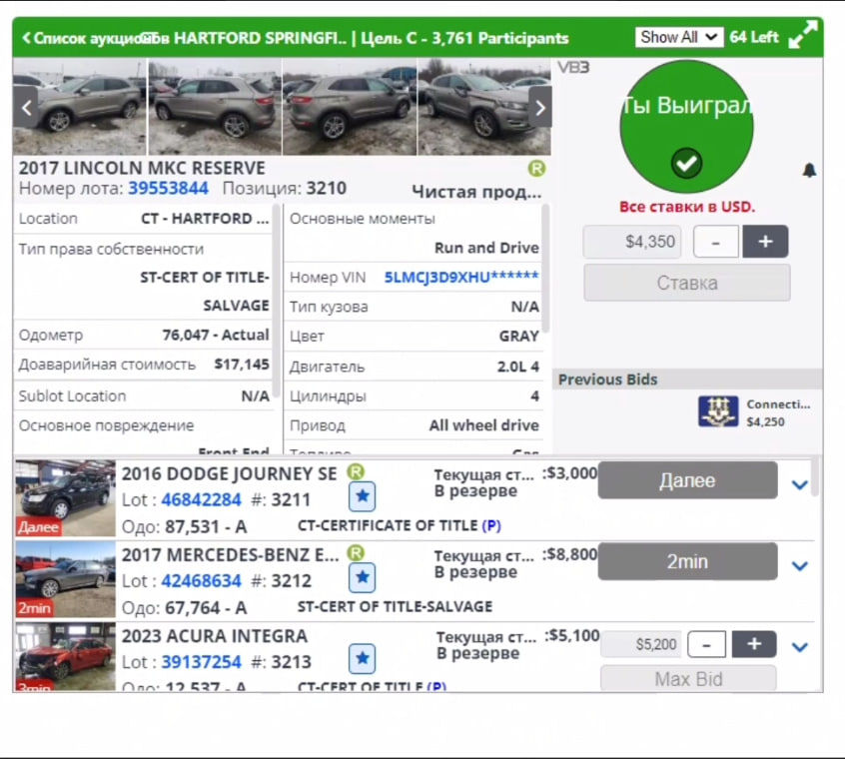Screen dimensions: 845x759
Task: Click the 2min button for Mercedes-Benz
Action: (x=687, y=561)
